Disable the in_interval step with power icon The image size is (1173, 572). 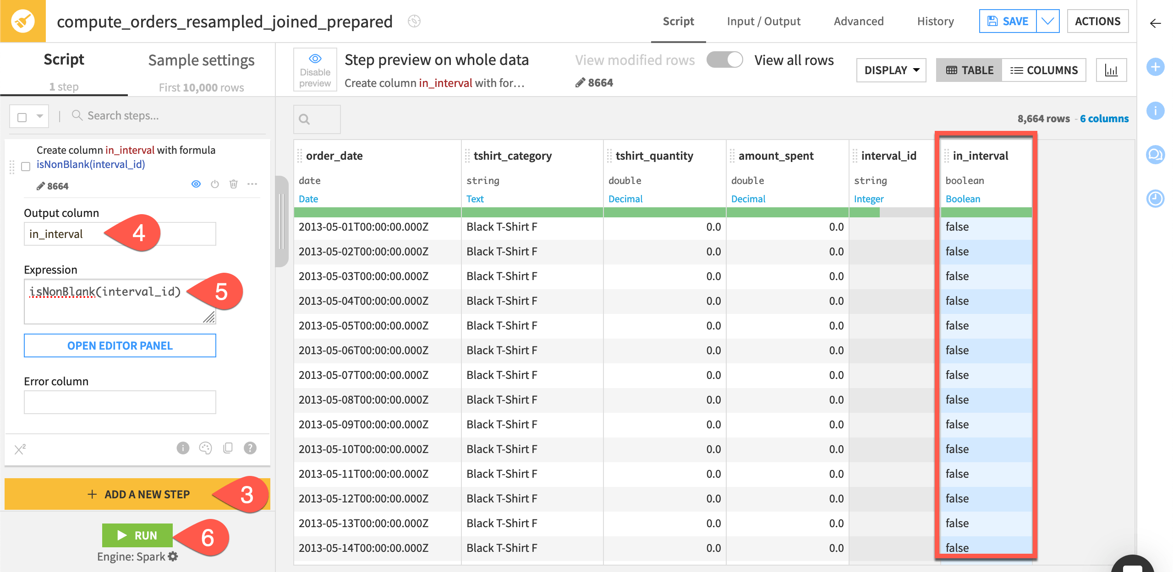point(215,184)
